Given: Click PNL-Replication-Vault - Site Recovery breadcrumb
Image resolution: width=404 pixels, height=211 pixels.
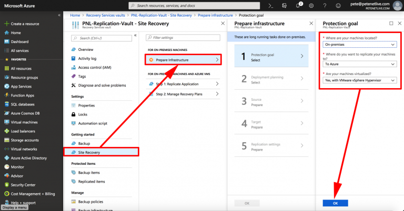Looking at the screenshot, I should click(x=161, y=15).
